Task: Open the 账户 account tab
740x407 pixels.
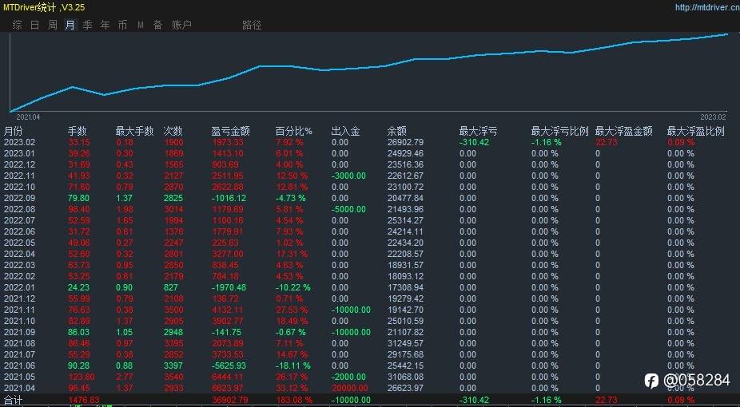Action: (181, 25)
